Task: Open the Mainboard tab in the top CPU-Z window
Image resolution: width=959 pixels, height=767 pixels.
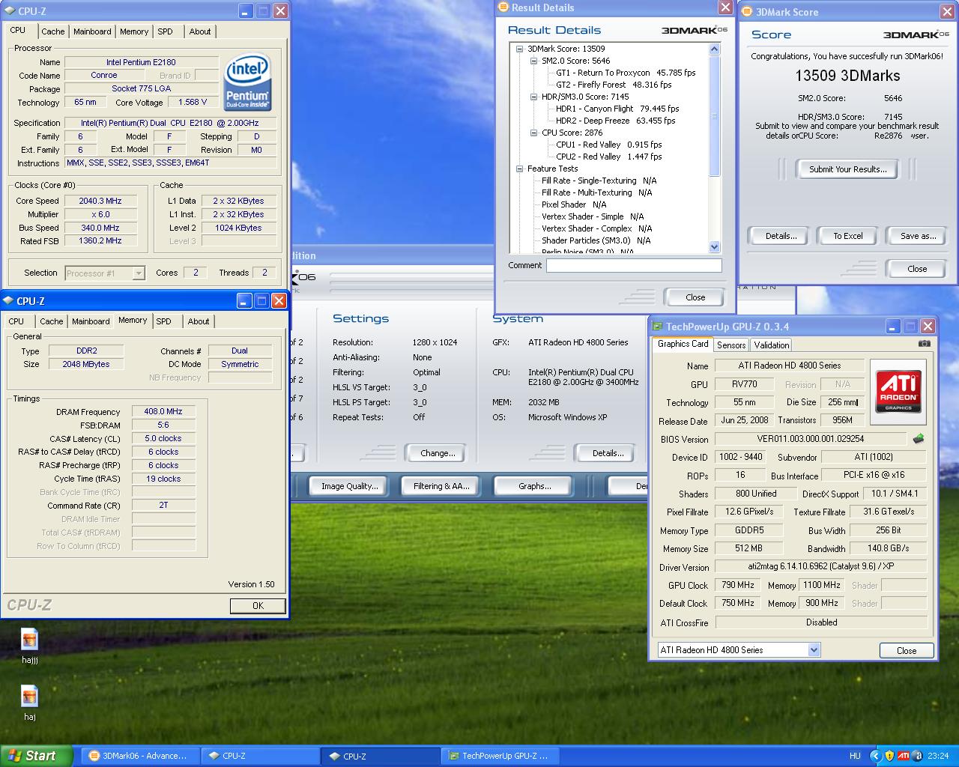Action: tap(92, 31)
